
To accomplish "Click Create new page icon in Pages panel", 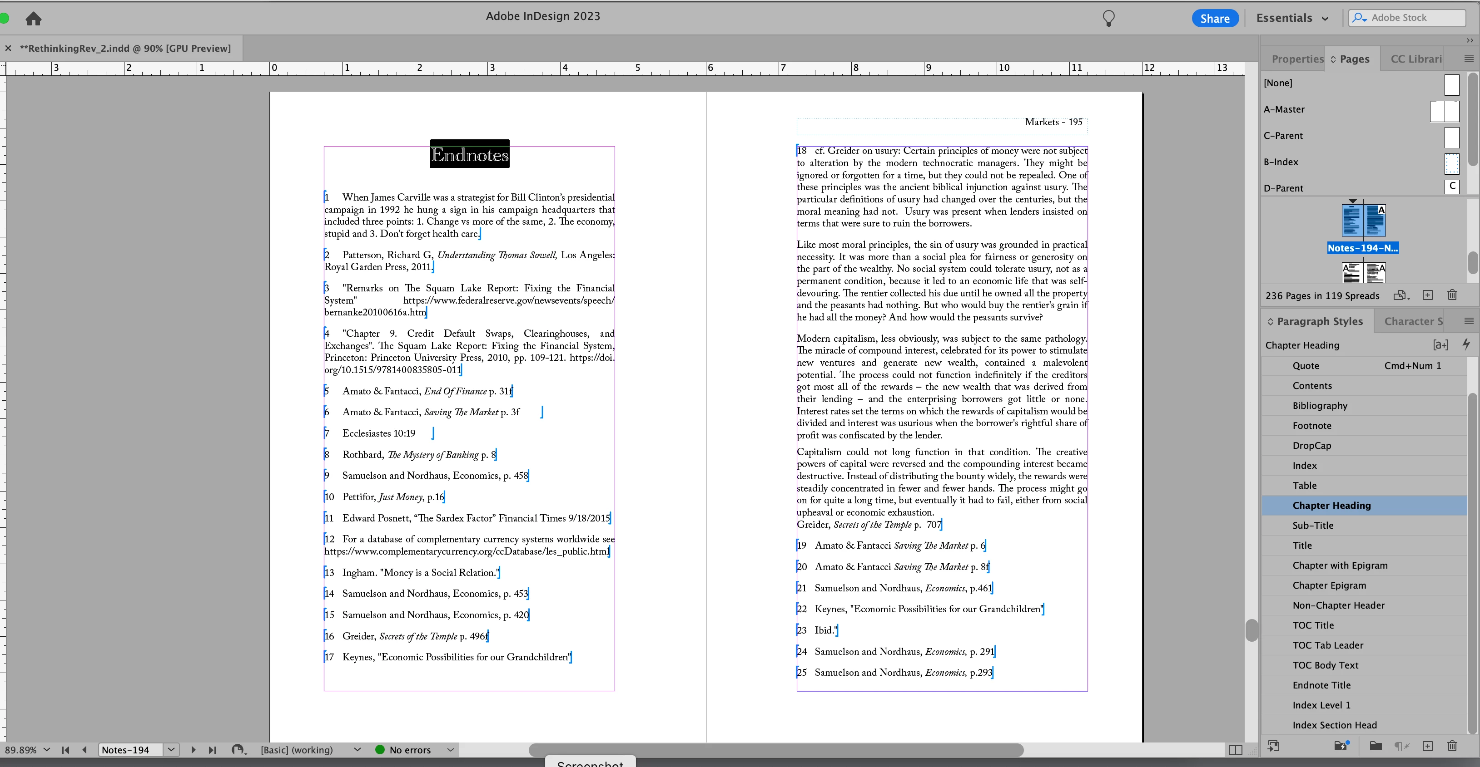I will 1427,295.
